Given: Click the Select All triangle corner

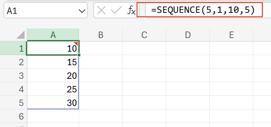Looking at the screenshot, I should click(20, 35).
